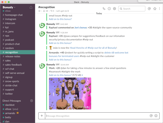
Task: Collapse image with arrow after 572 kB
Action: click(x=82, y=75)
